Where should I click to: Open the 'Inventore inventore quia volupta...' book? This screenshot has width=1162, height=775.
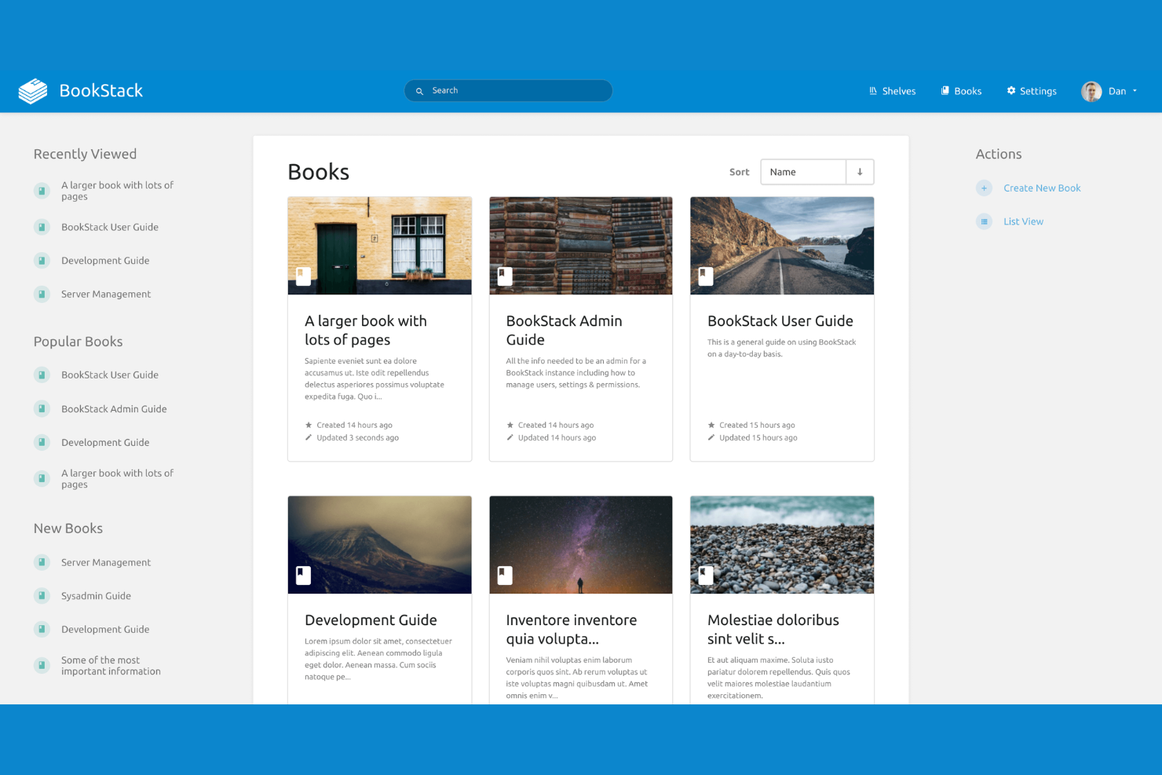(x=572, y=630)
